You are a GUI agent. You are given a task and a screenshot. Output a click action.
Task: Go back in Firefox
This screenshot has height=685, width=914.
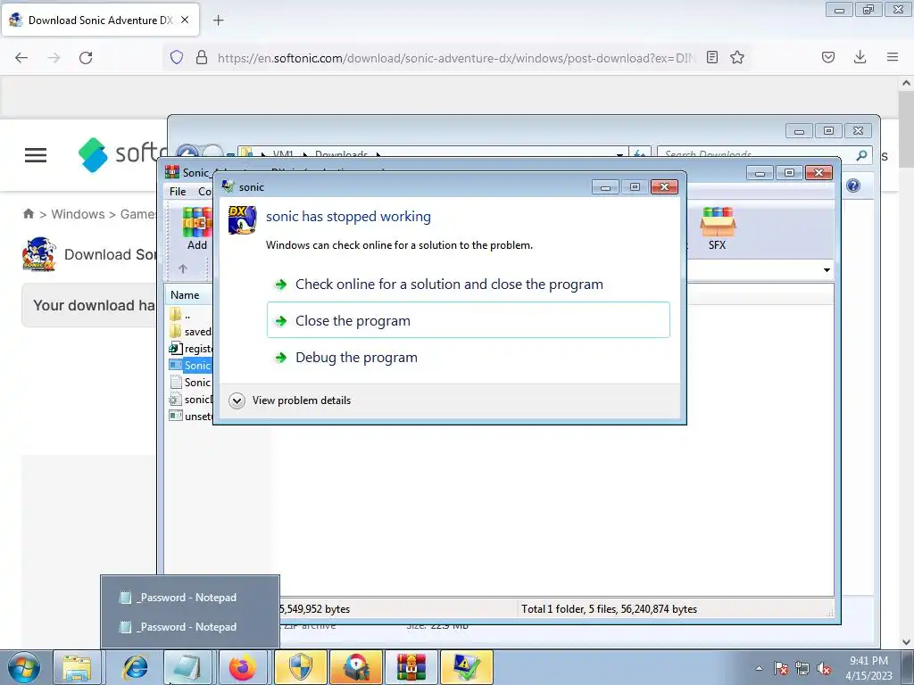(x=21, y=58)
